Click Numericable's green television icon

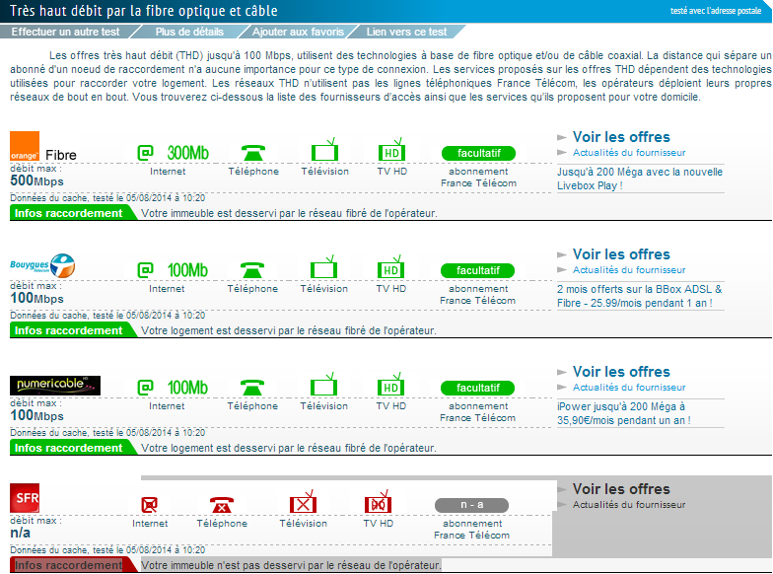(x=324, y=386)
